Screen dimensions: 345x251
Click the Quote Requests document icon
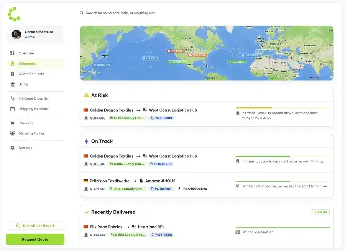[x=12, y=74]
